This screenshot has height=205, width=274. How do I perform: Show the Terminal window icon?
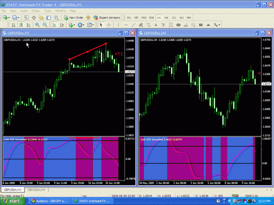[x=49, y=17]
